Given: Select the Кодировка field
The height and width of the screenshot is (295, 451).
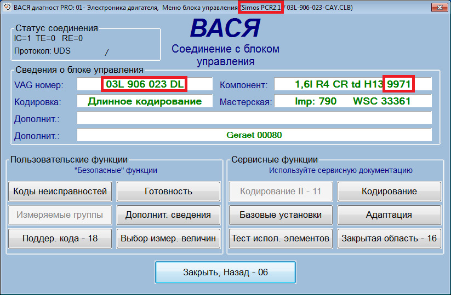Looking at the screenshot, I should coord(145,102).
